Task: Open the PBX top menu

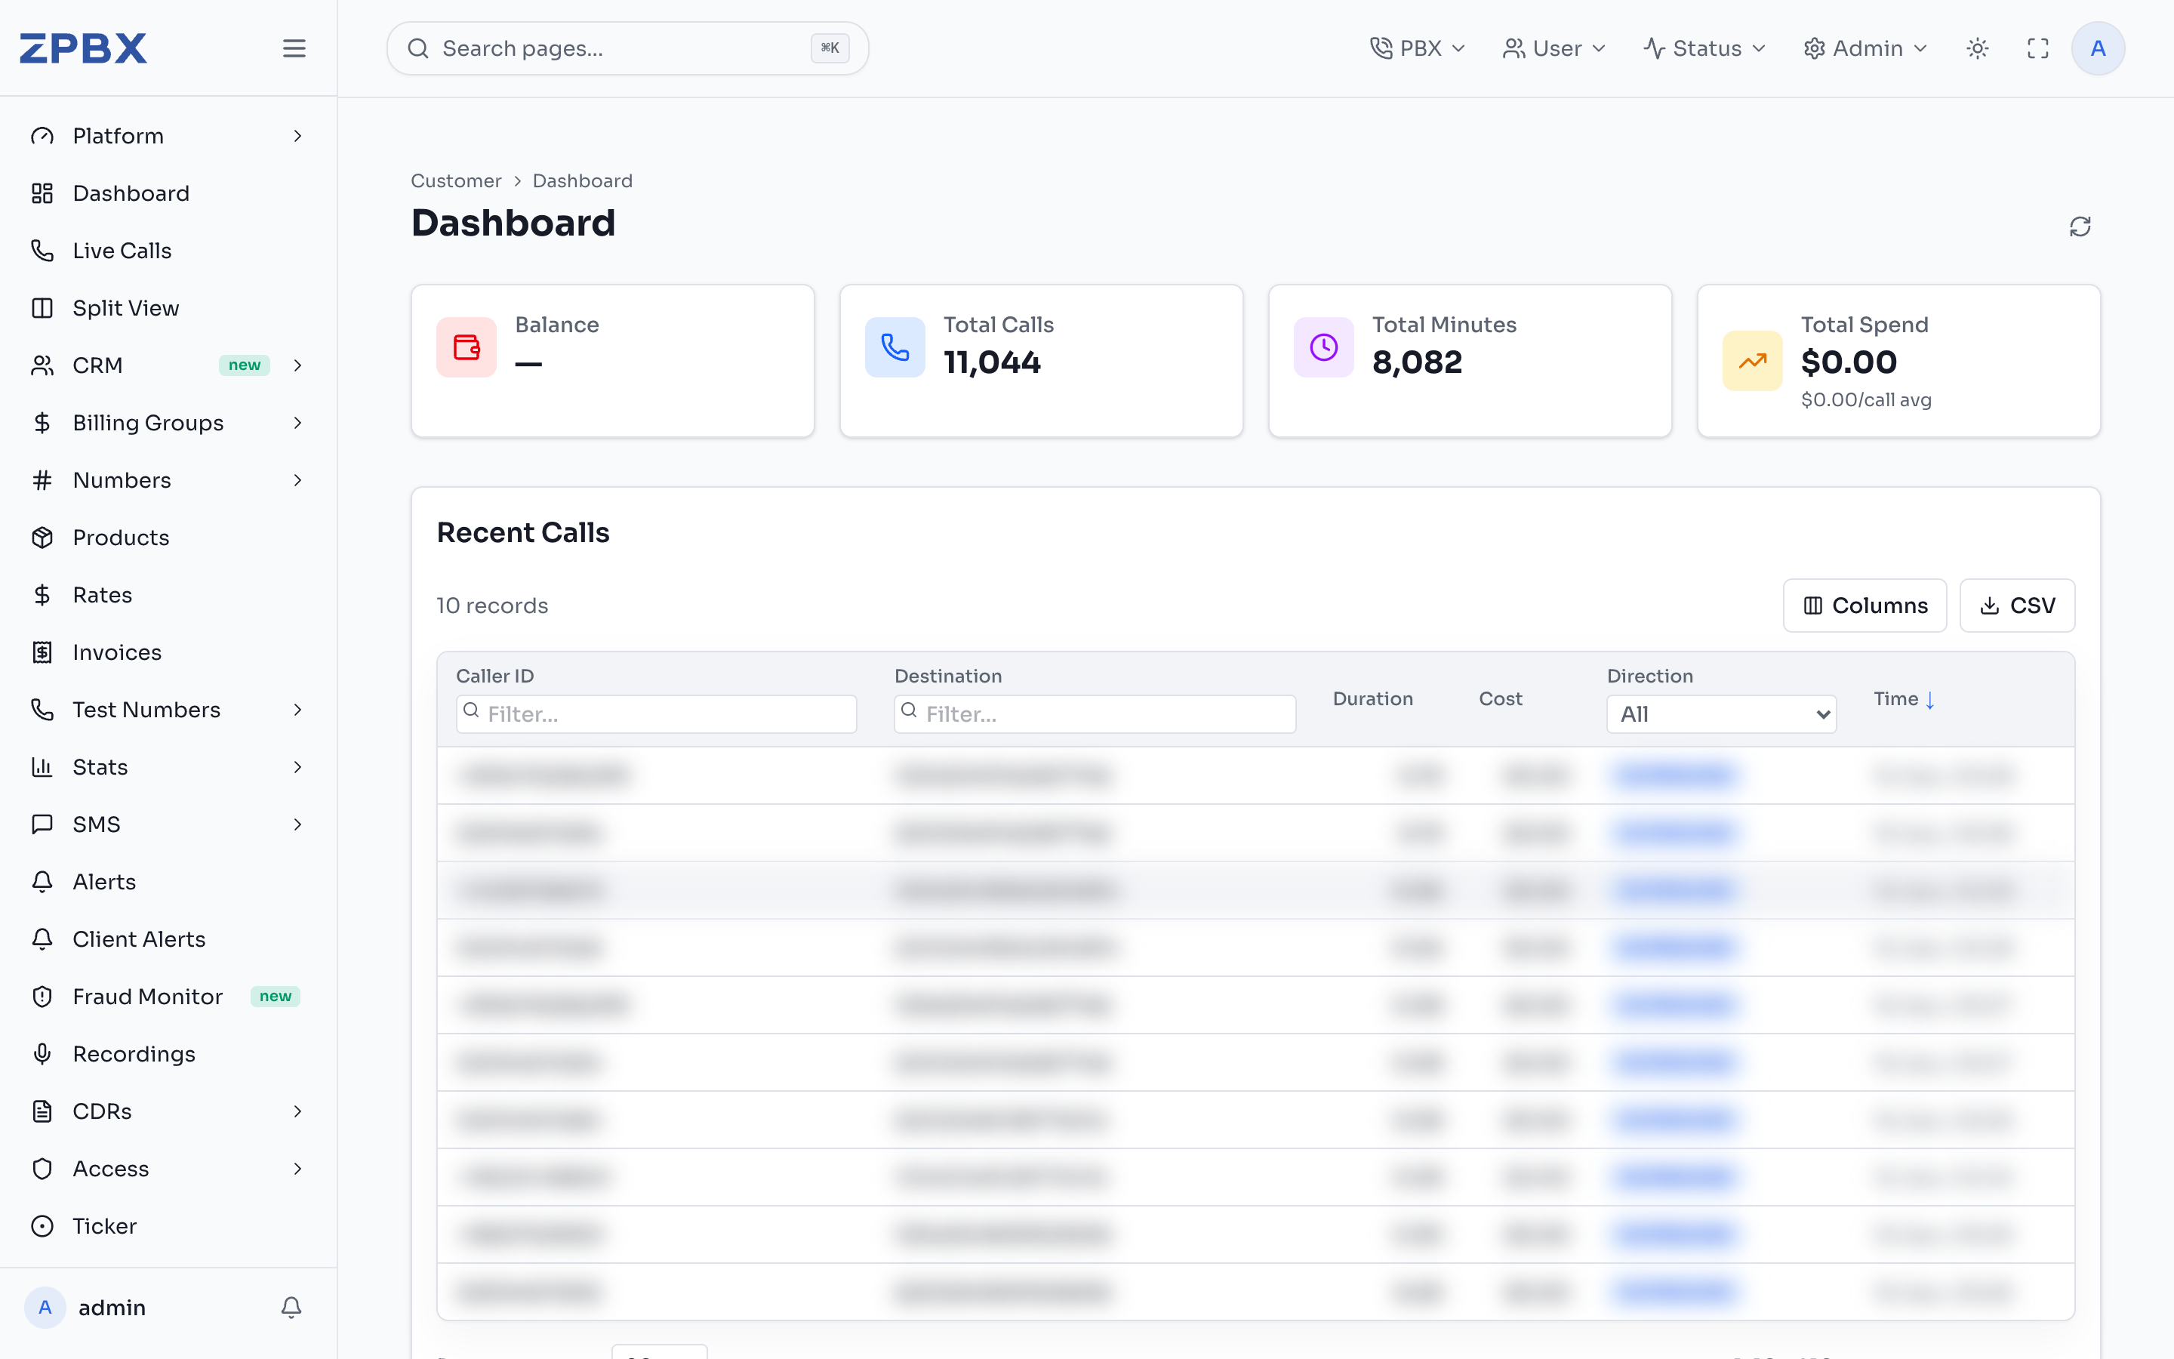Action: (1418, 48)
